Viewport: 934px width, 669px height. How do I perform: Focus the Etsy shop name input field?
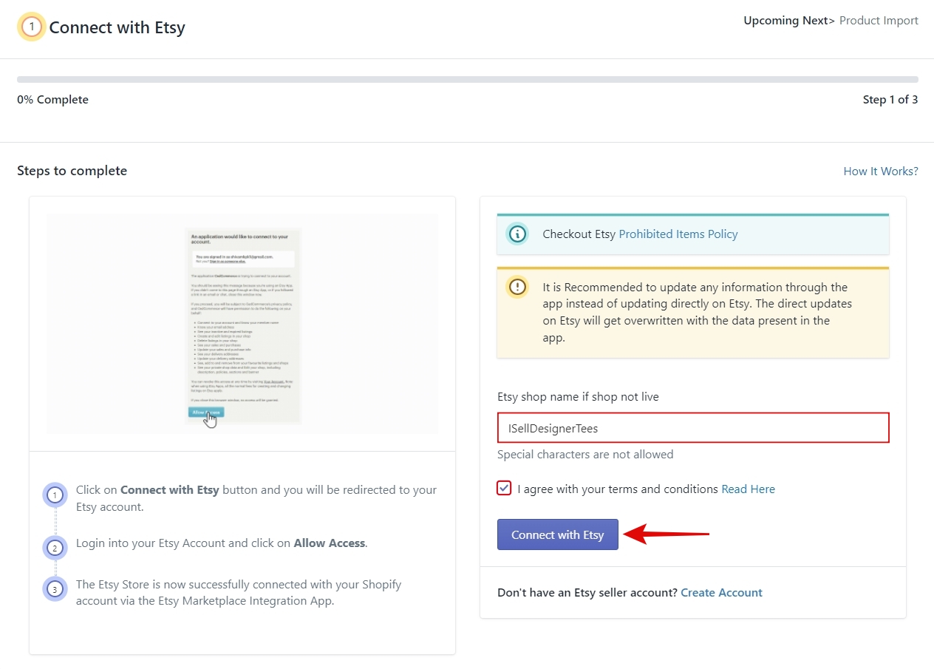pos(693,428)
